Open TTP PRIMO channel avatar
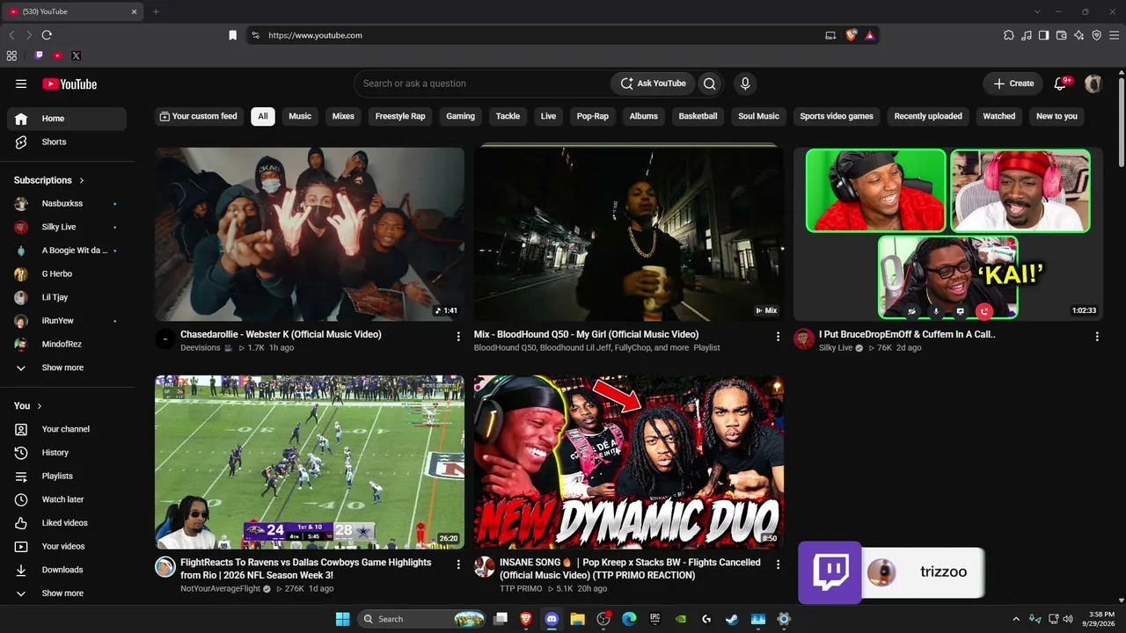 click(485, 567)
